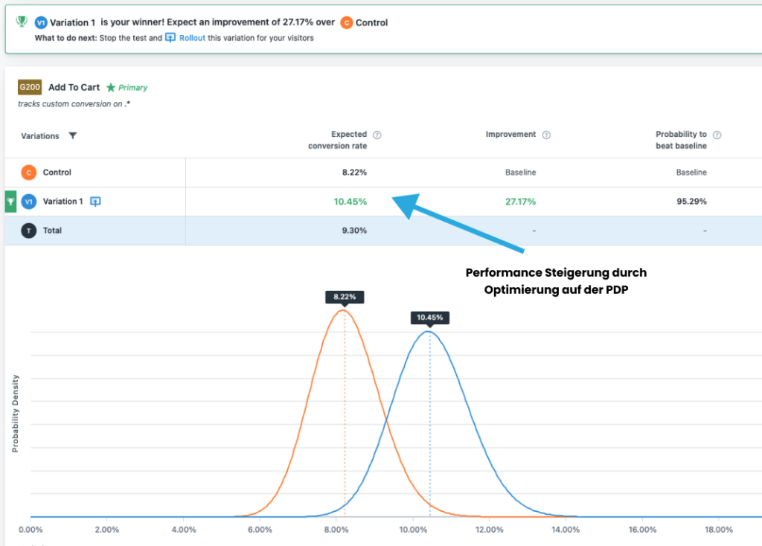Click the 10.45% chart peak label

pyautogui.click(x=429, y=318)
